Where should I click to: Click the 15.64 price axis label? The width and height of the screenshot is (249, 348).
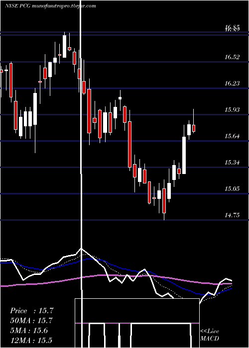pyautogui.click(x=232, y=136)
